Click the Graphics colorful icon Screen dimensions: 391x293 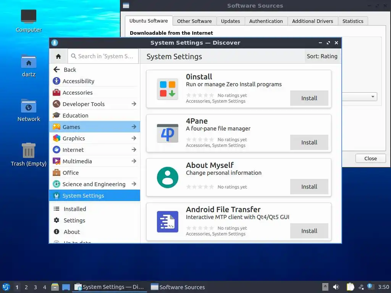click(57, 138)
